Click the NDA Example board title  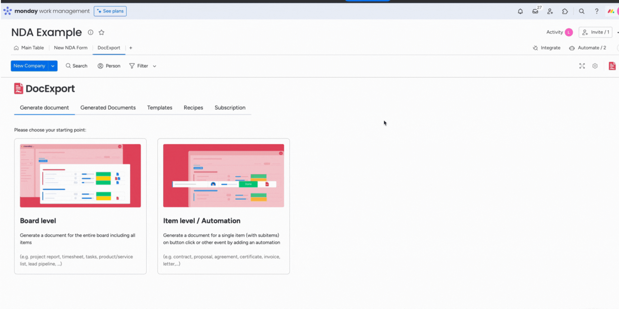pyautogui.click(x=47, y=32)
